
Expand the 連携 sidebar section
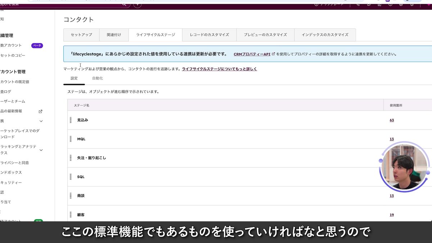point(41,121)
